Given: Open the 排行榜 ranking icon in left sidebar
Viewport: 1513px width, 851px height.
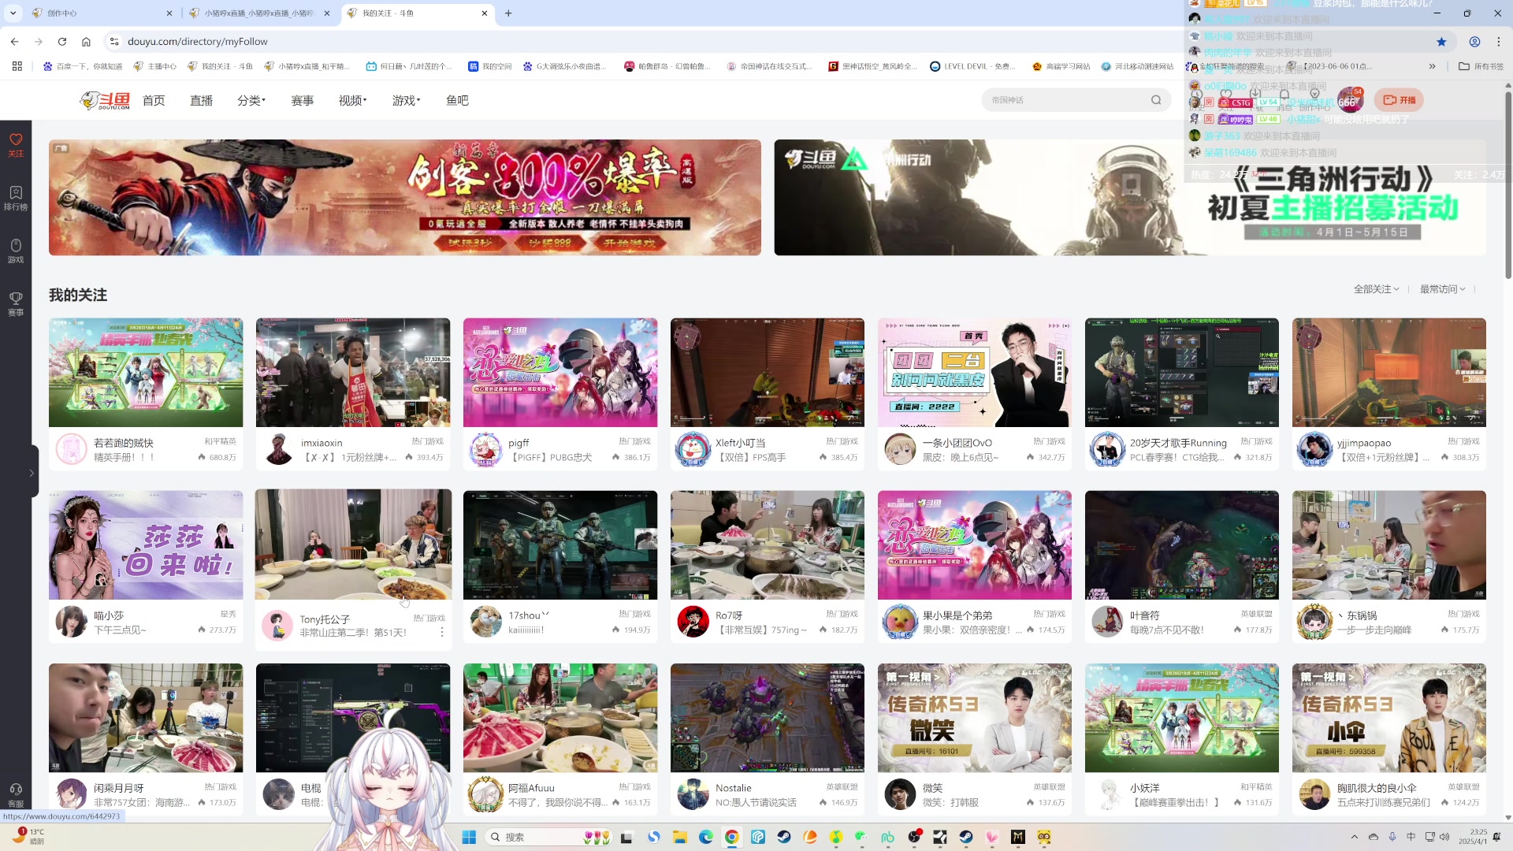Looking at the screenshot, I should (16, 199).
